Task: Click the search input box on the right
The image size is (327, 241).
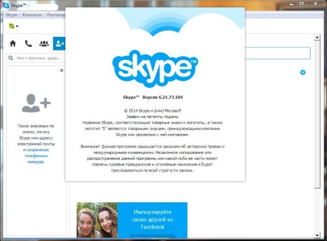Action: (x=277, y=53)
